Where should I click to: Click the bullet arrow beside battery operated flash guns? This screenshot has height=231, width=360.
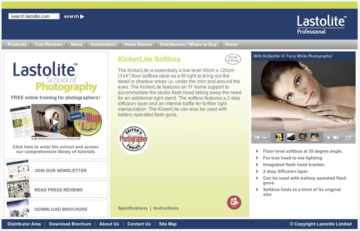click(x=257, y=178)
